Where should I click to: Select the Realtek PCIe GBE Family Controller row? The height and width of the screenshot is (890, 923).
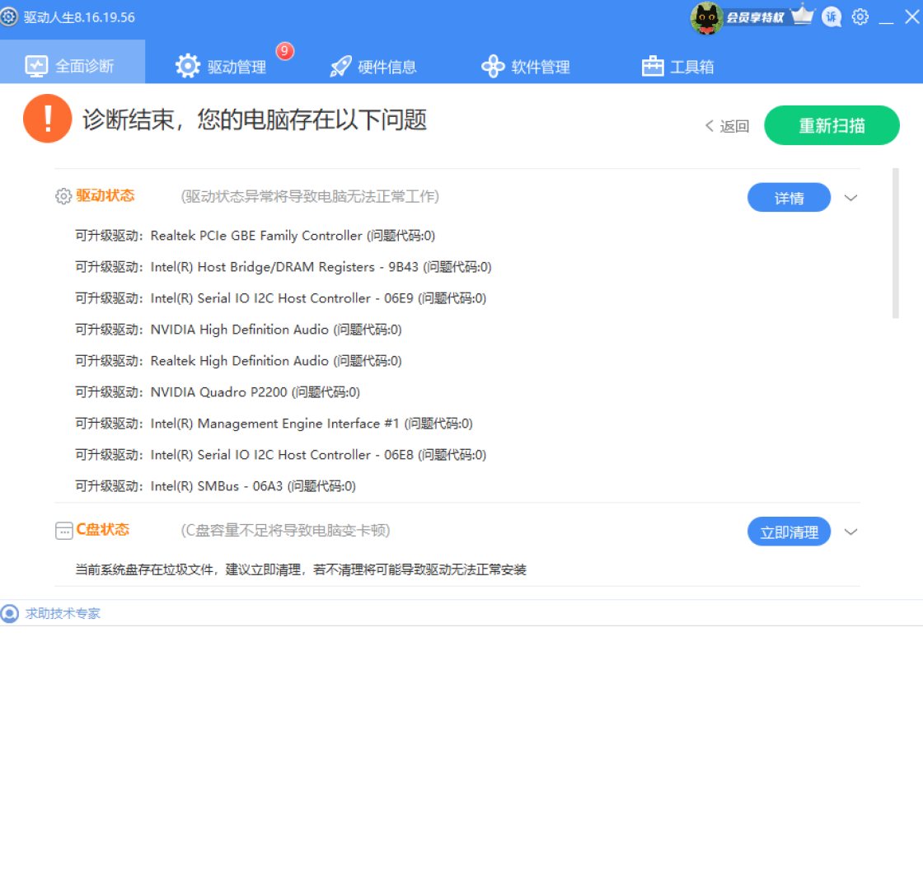pos(255,236)
